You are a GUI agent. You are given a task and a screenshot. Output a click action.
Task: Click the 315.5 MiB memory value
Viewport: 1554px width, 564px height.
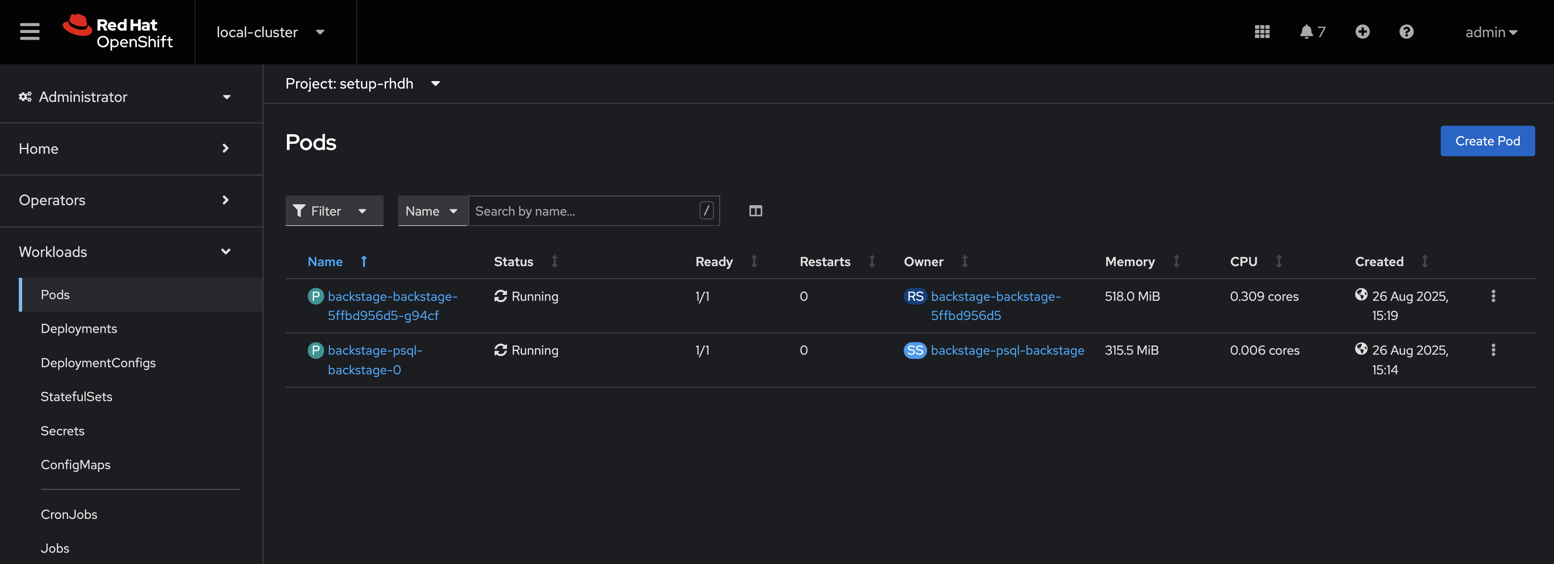(1132, 351)
